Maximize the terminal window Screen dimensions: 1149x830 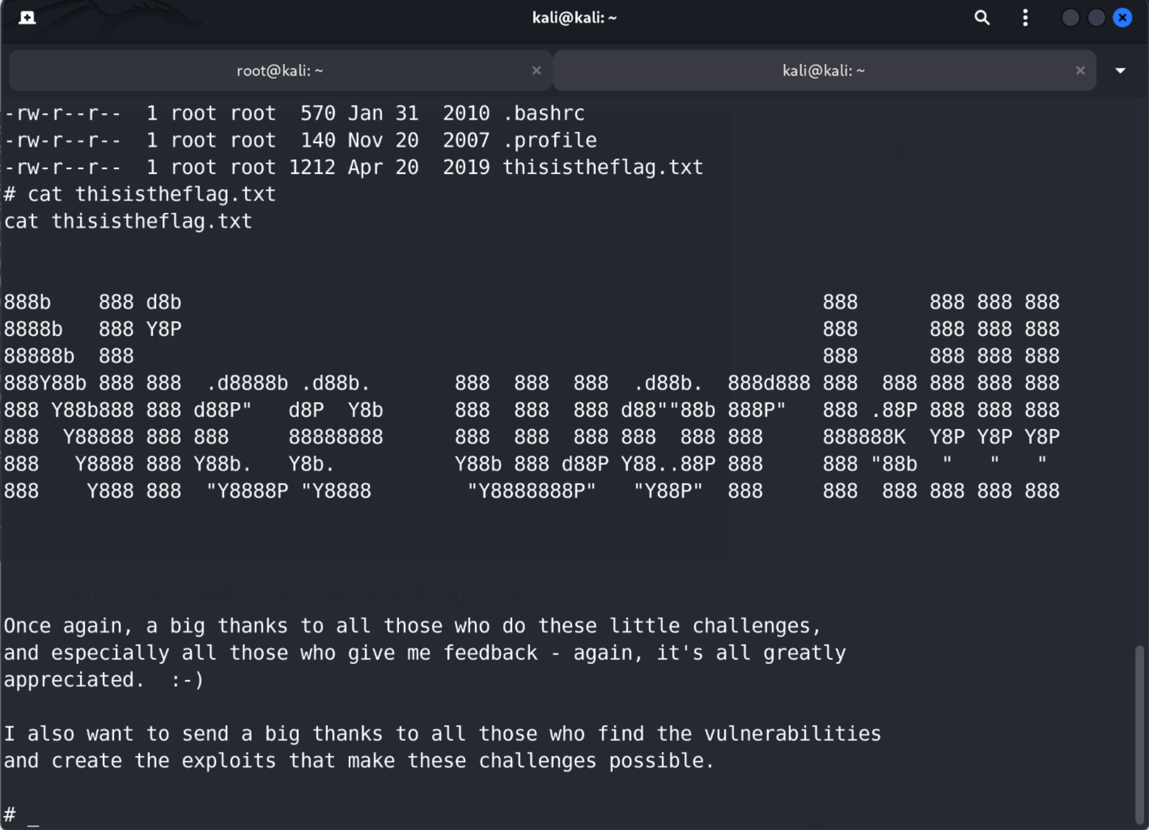[1096, 18]
